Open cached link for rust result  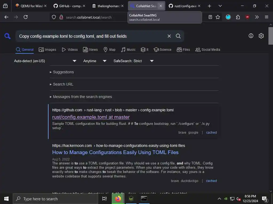pyautogui.click(x=211, y=133)
